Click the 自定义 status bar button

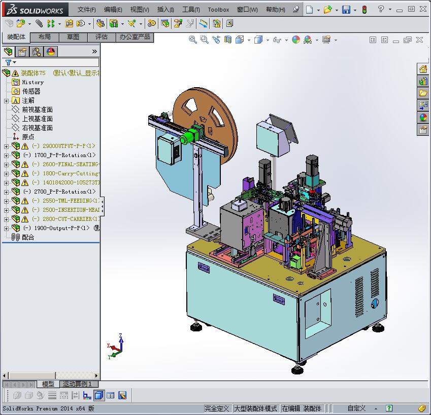356,408
